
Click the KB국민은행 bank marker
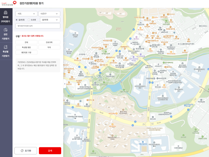pos(158,78)
